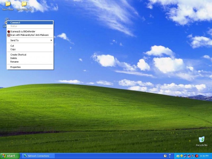Switch to Network Connections taskbar button

[38, 156]
